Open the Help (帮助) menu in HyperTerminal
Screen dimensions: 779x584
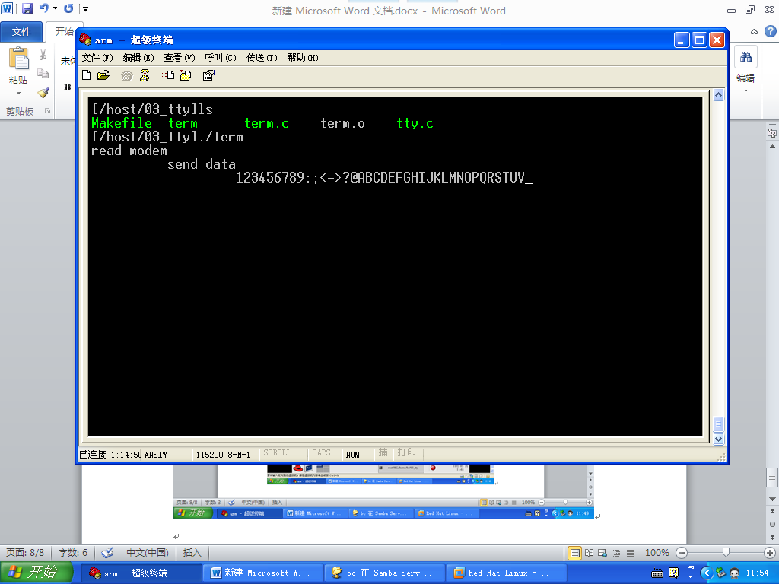tap(303, 58)
